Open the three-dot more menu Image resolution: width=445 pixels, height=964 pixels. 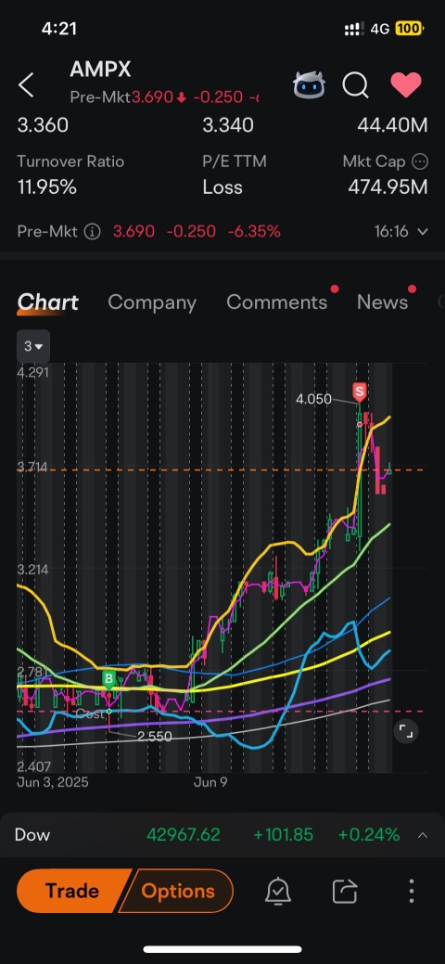click(412, 891)
